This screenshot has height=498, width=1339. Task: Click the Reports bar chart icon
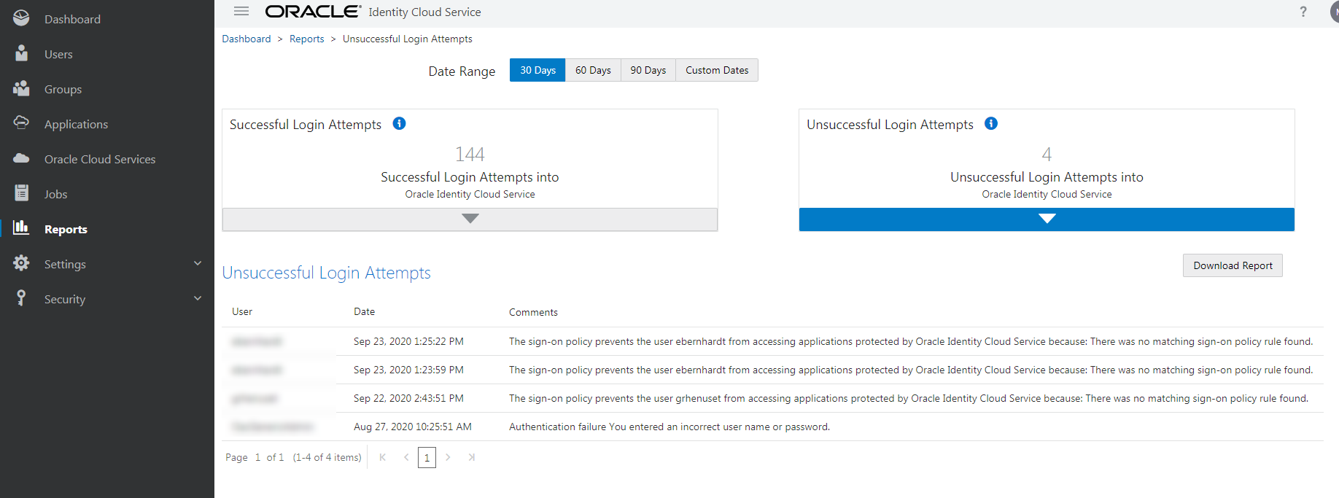21,227
